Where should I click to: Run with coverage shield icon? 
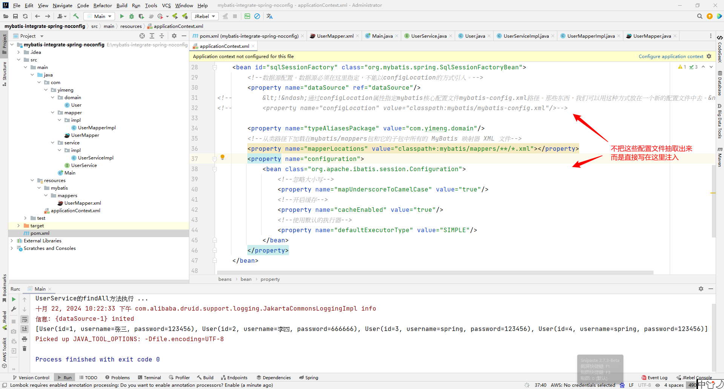[x=141, y=16]
